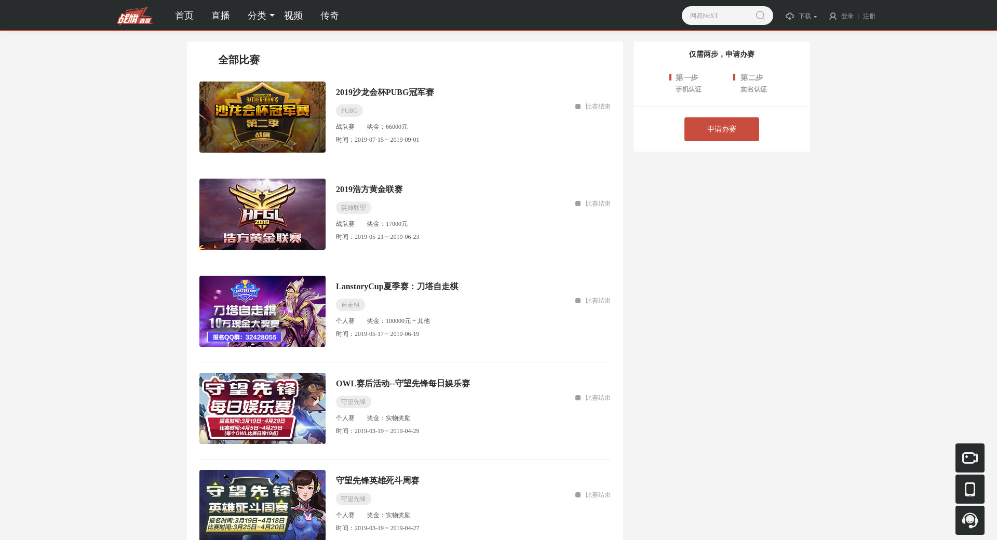Open the mobile phone floating button

[969, 489]
